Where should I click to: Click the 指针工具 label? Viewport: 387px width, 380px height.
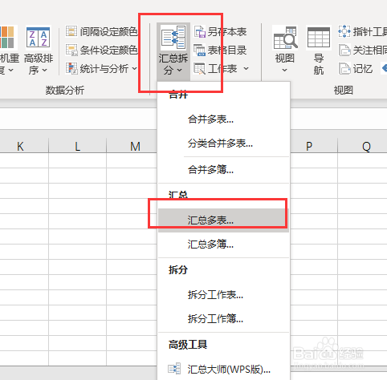click(370, 31)
